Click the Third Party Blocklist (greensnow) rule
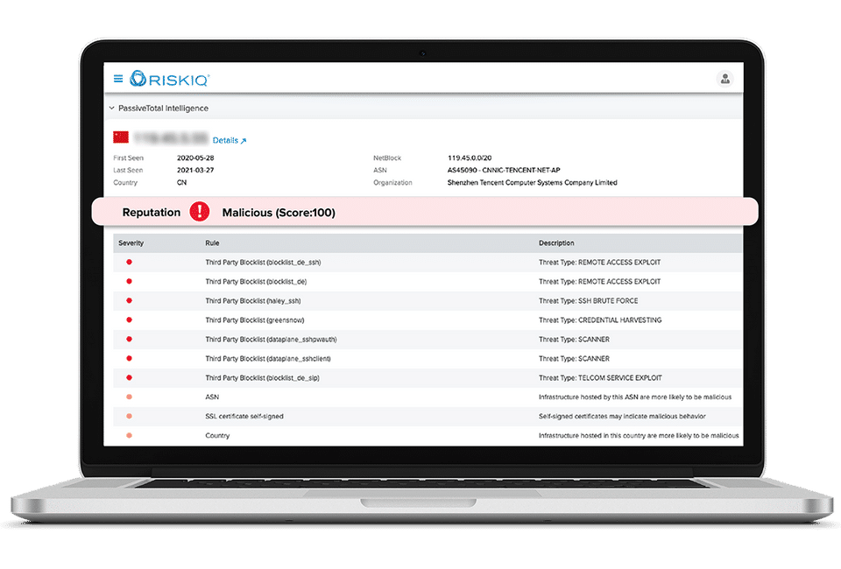The image size is (841, 569). click(x=254, y=320)
